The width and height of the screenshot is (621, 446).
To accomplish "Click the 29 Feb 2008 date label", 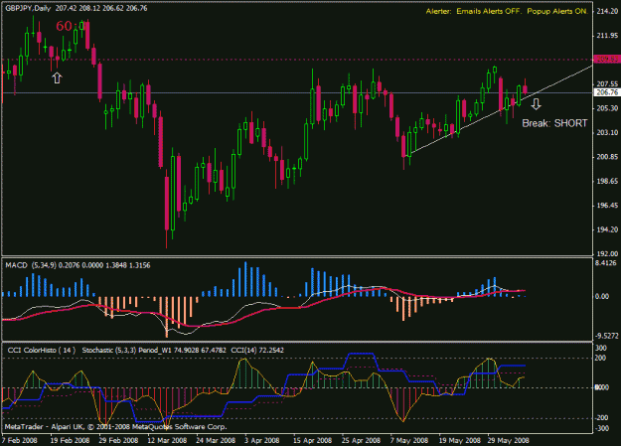I will (118, 440).
